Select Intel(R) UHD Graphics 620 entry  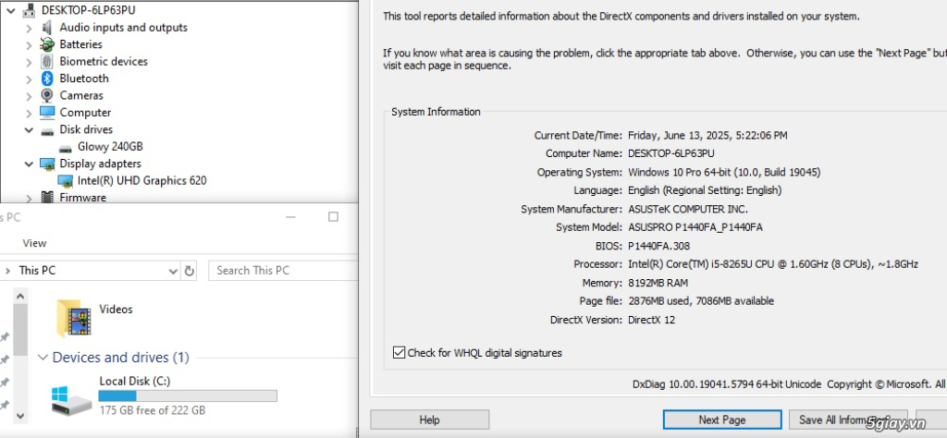click(x=141, y=180)
